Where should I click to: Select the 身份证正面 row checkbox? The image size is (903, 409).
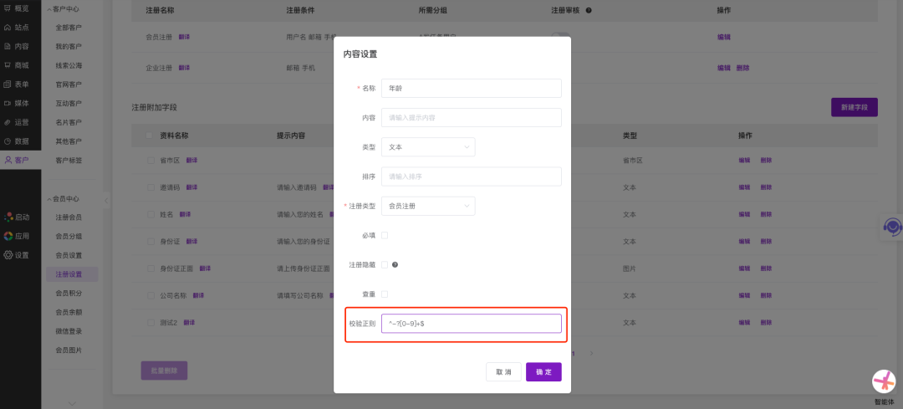coord(150,268)
